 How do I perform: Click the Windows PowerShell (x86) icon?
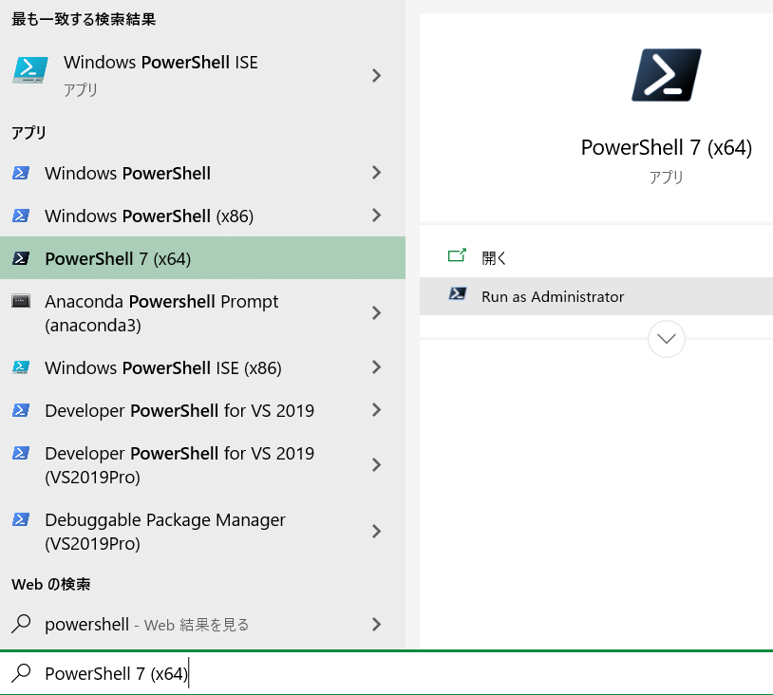coord(21,216)
